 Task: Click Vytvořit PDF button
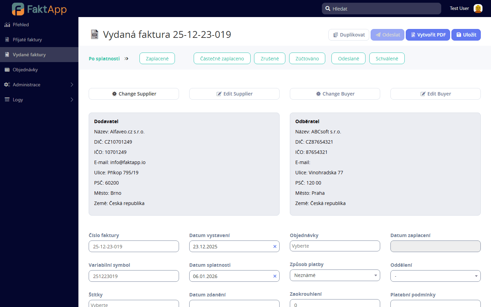click(428, 35)
